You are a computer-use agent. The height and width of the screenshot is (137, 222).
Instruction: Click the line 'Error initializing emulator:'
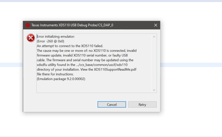(x=56, y=36)
